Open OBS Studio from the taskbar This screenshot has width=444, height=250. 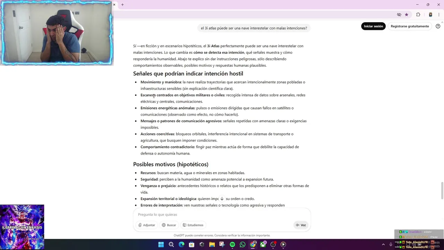coord(273,244)
